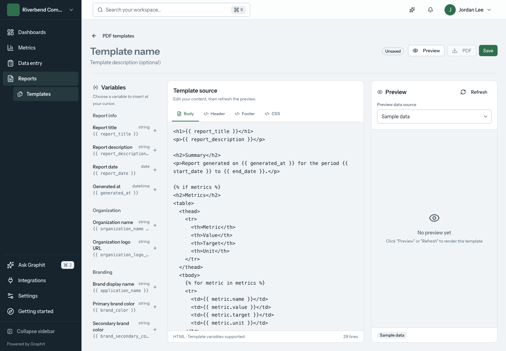Click inside the template source code editor
The image size is (506, 351).
(x=266, y=226)
